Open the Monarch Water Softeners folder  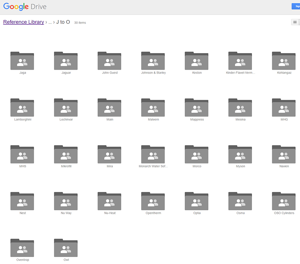pyautogui.click(x=153, y=155)
